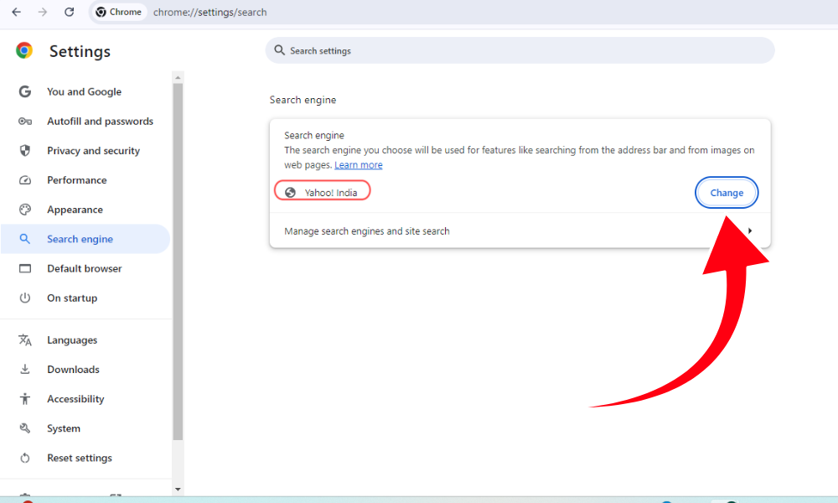Image resolution: width=838 pixels, height=503 pixels.
Task: Click the window icon for Default browser
Action: tap(25, 268)
